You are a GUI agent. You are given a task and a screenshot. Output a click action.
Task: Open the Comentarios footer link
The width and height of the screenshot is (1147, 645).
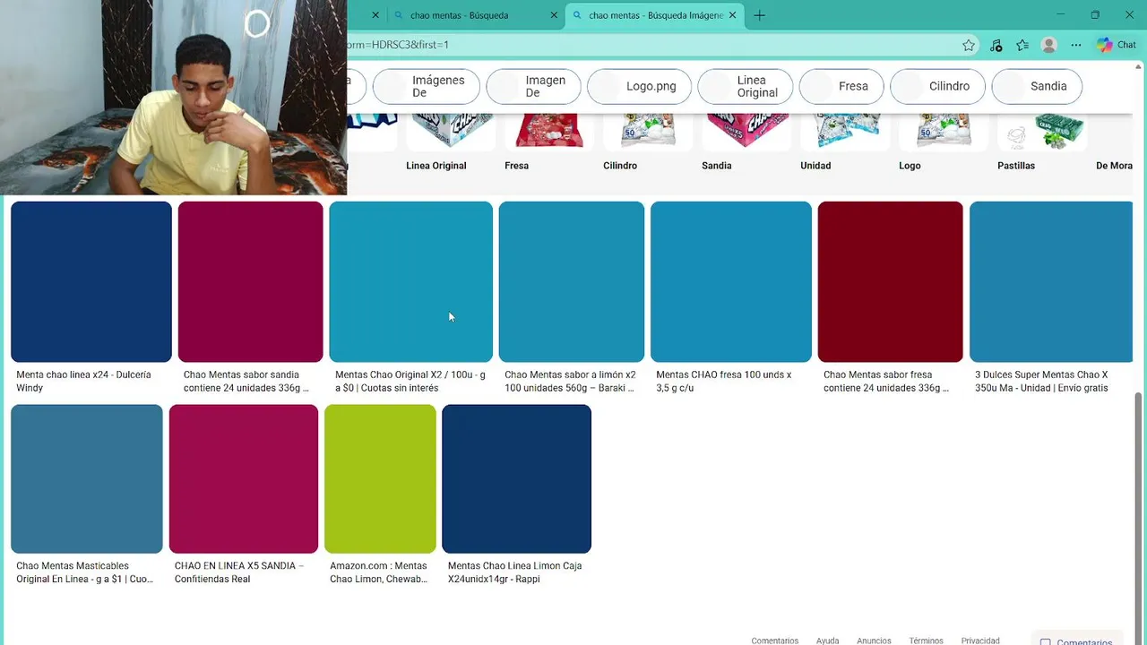point(775,641)
